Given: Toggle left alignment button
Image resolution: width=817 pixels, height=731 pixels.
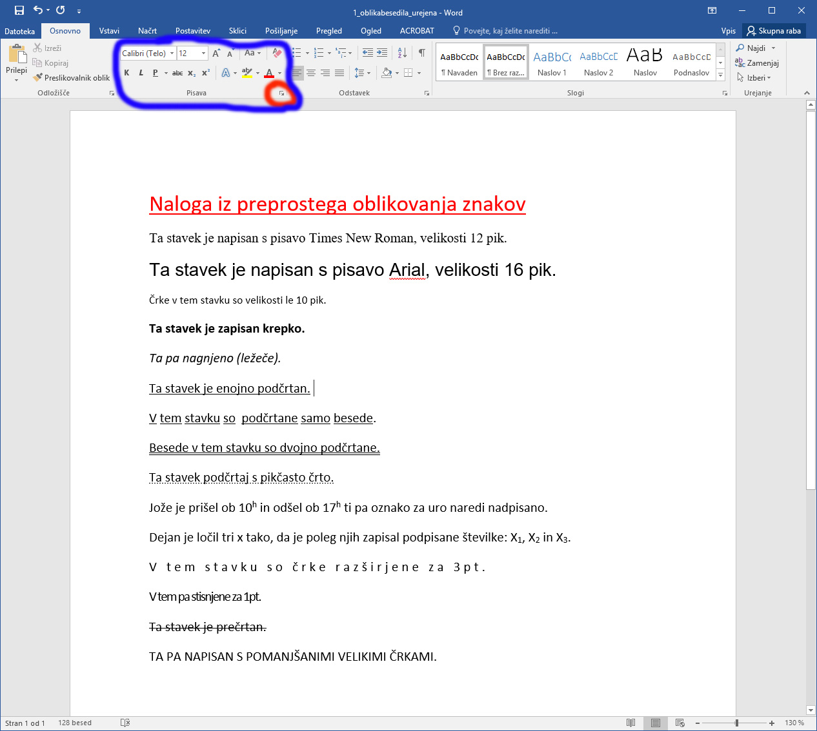Looking at the screenshot, I should (x=297, y=73).
